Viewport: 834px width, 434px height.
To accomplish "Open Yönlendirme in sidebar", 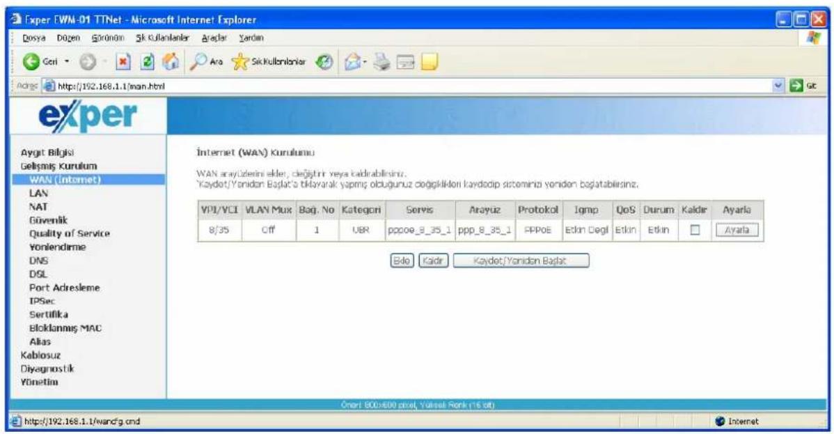I will [58, 247].
